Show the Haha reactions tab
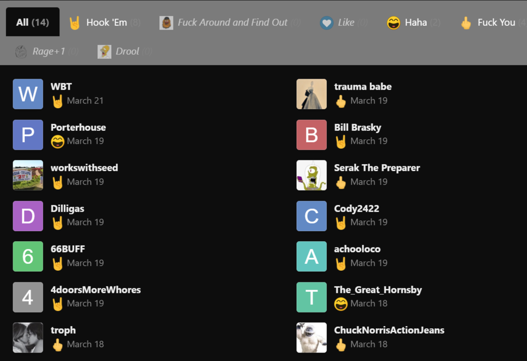Viewport: 527px width, 361px height. [414, 22]
